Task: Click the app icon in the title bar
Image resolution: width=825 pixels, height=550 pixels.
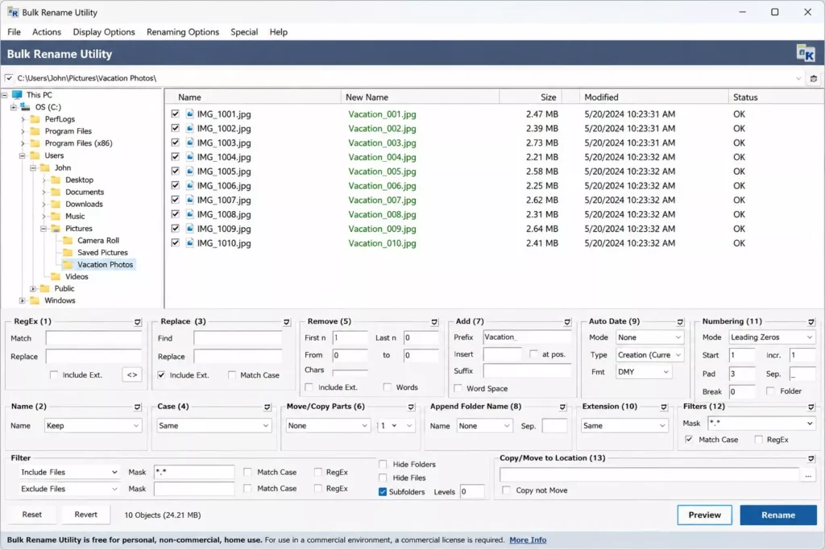Action: point(13,12)
